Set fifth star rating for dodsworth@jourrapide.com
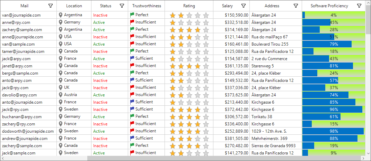 pos(206,131)
